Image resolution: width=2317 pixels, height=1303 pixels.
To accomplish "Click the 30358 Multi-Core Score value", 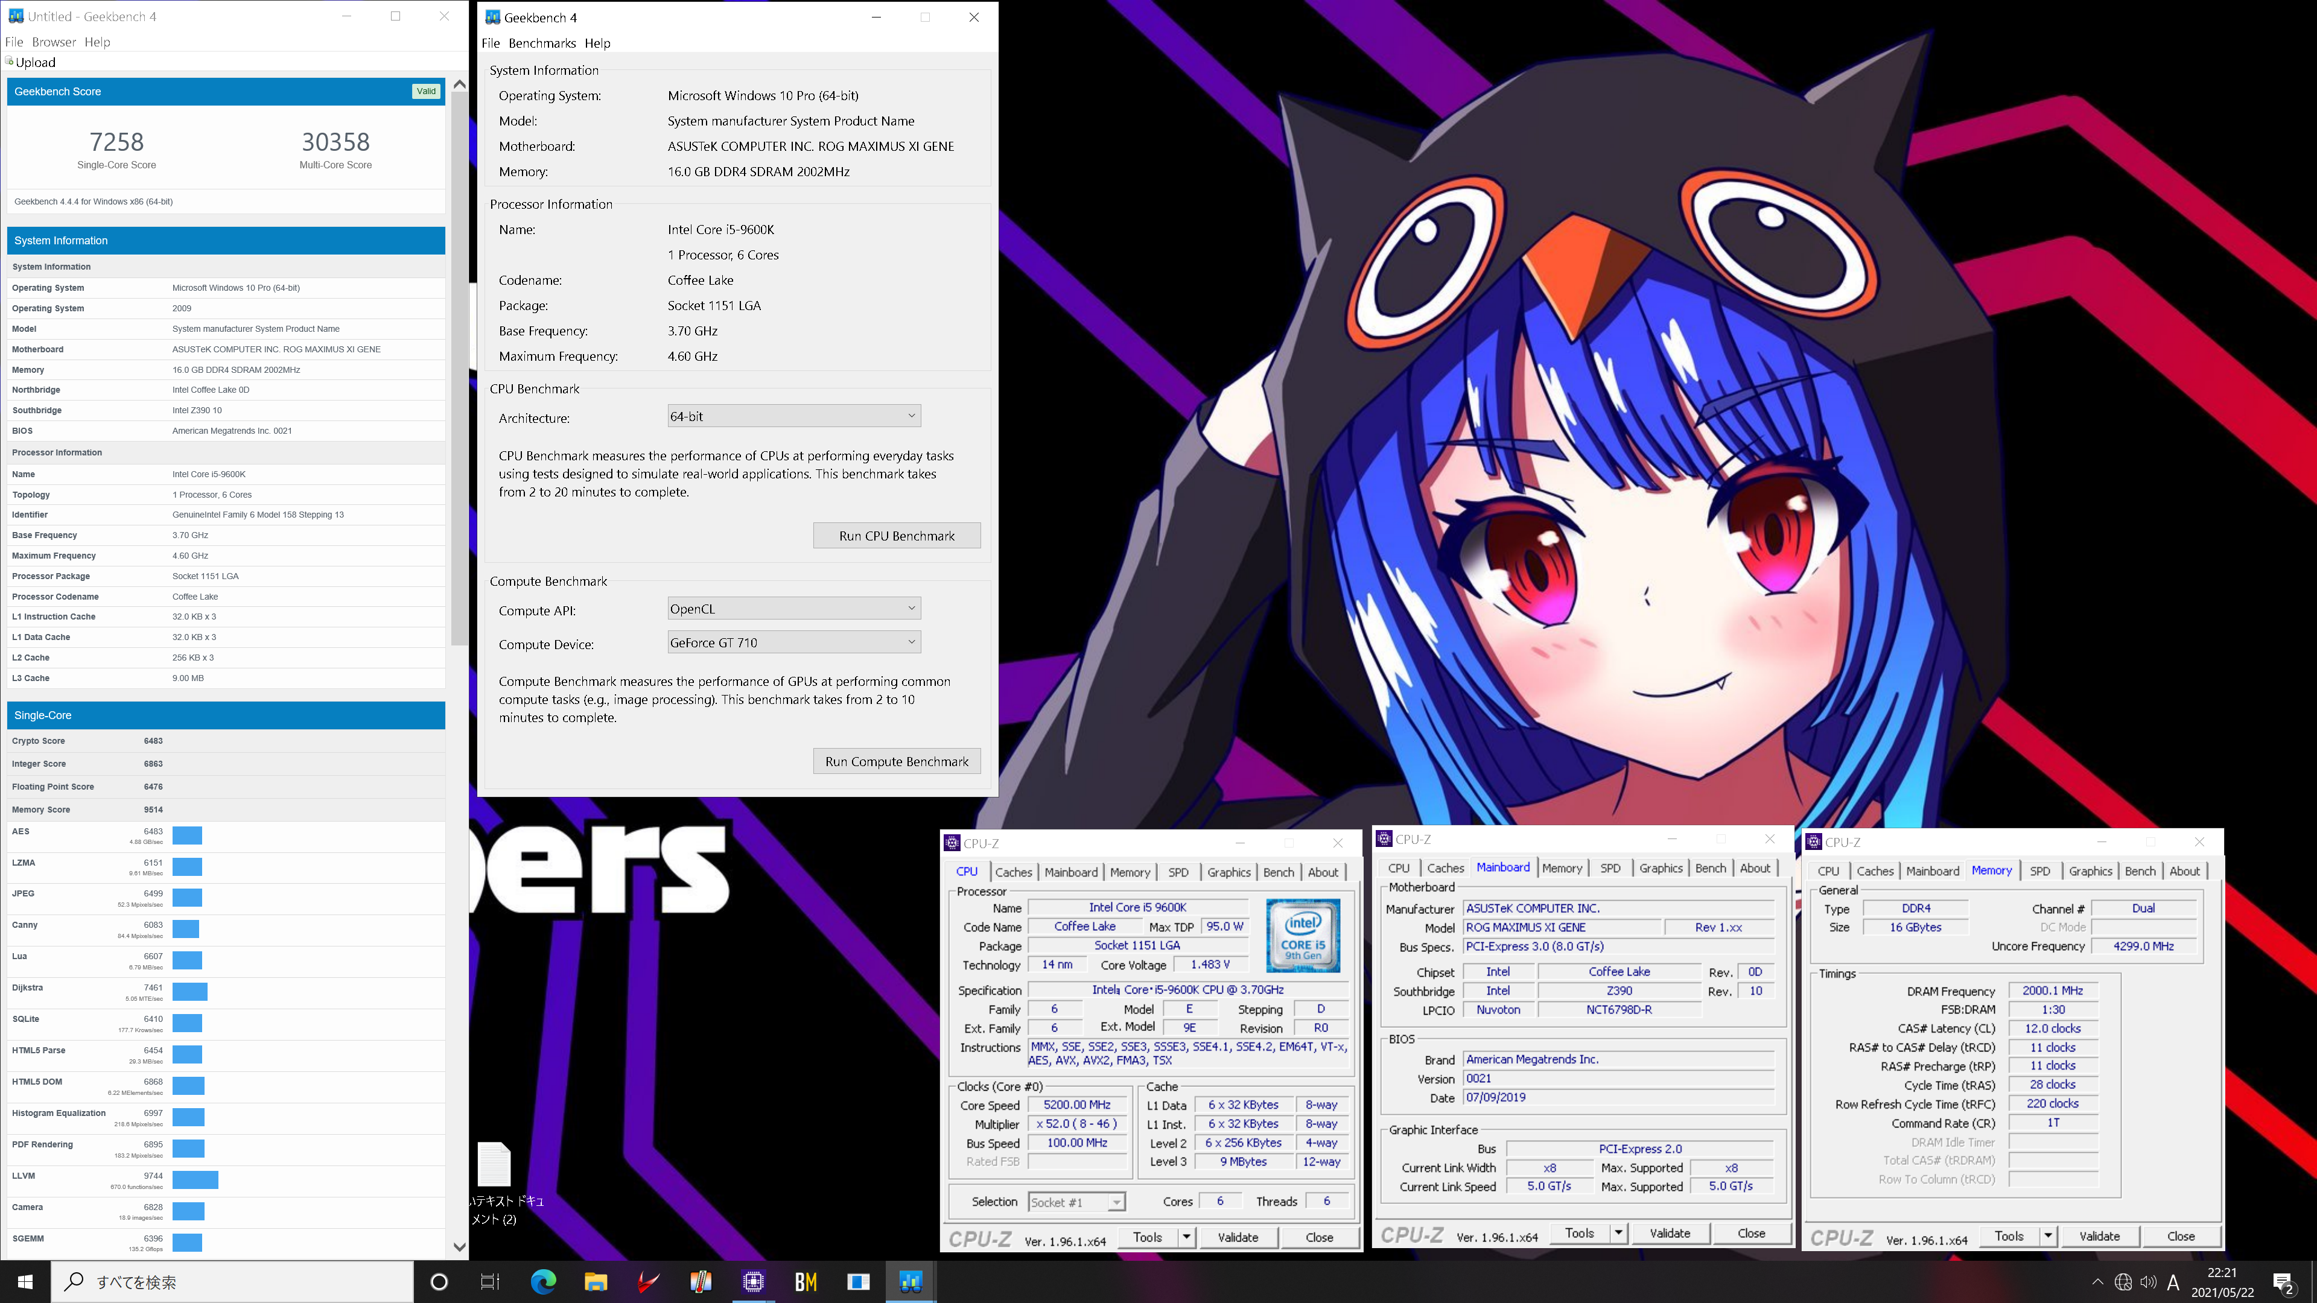I will (x=335, y=141).
